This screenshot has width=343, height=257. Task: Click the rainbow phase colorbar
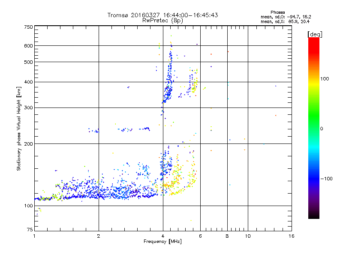tap(314, 128)
